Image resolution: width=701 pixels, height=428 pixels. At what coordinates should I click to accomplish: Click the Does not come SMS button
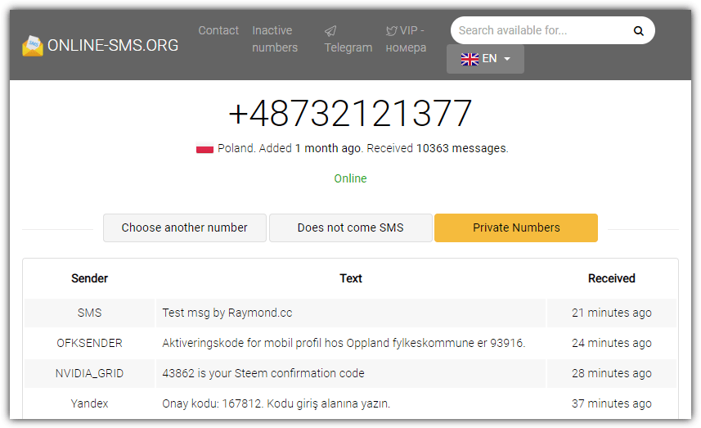[x=350, y=228]
